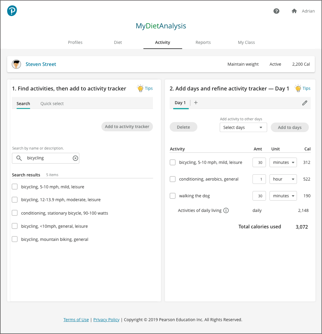Add a new day with plus icon
This screenshot has width=322, height=334.
click(x=196, y=103)
